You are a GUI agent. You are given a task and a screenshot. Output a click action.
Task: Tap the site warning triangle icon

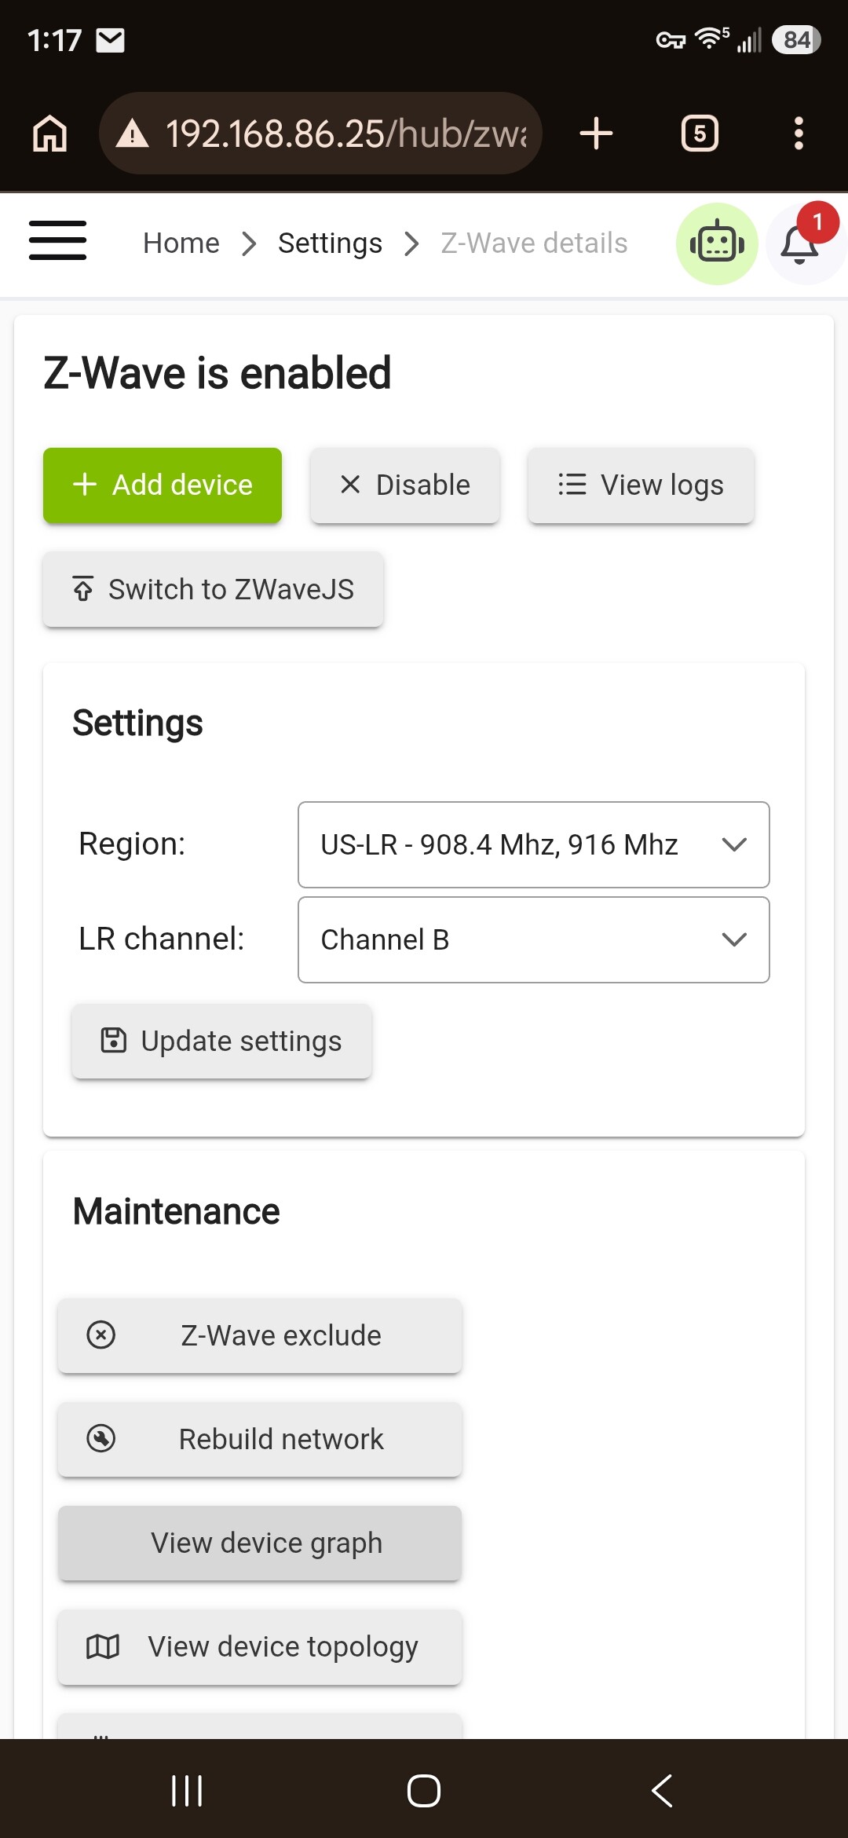click(132, 134)
